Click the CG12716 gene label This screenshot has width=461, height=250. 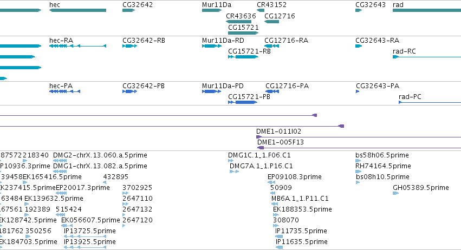pos(280,16)
